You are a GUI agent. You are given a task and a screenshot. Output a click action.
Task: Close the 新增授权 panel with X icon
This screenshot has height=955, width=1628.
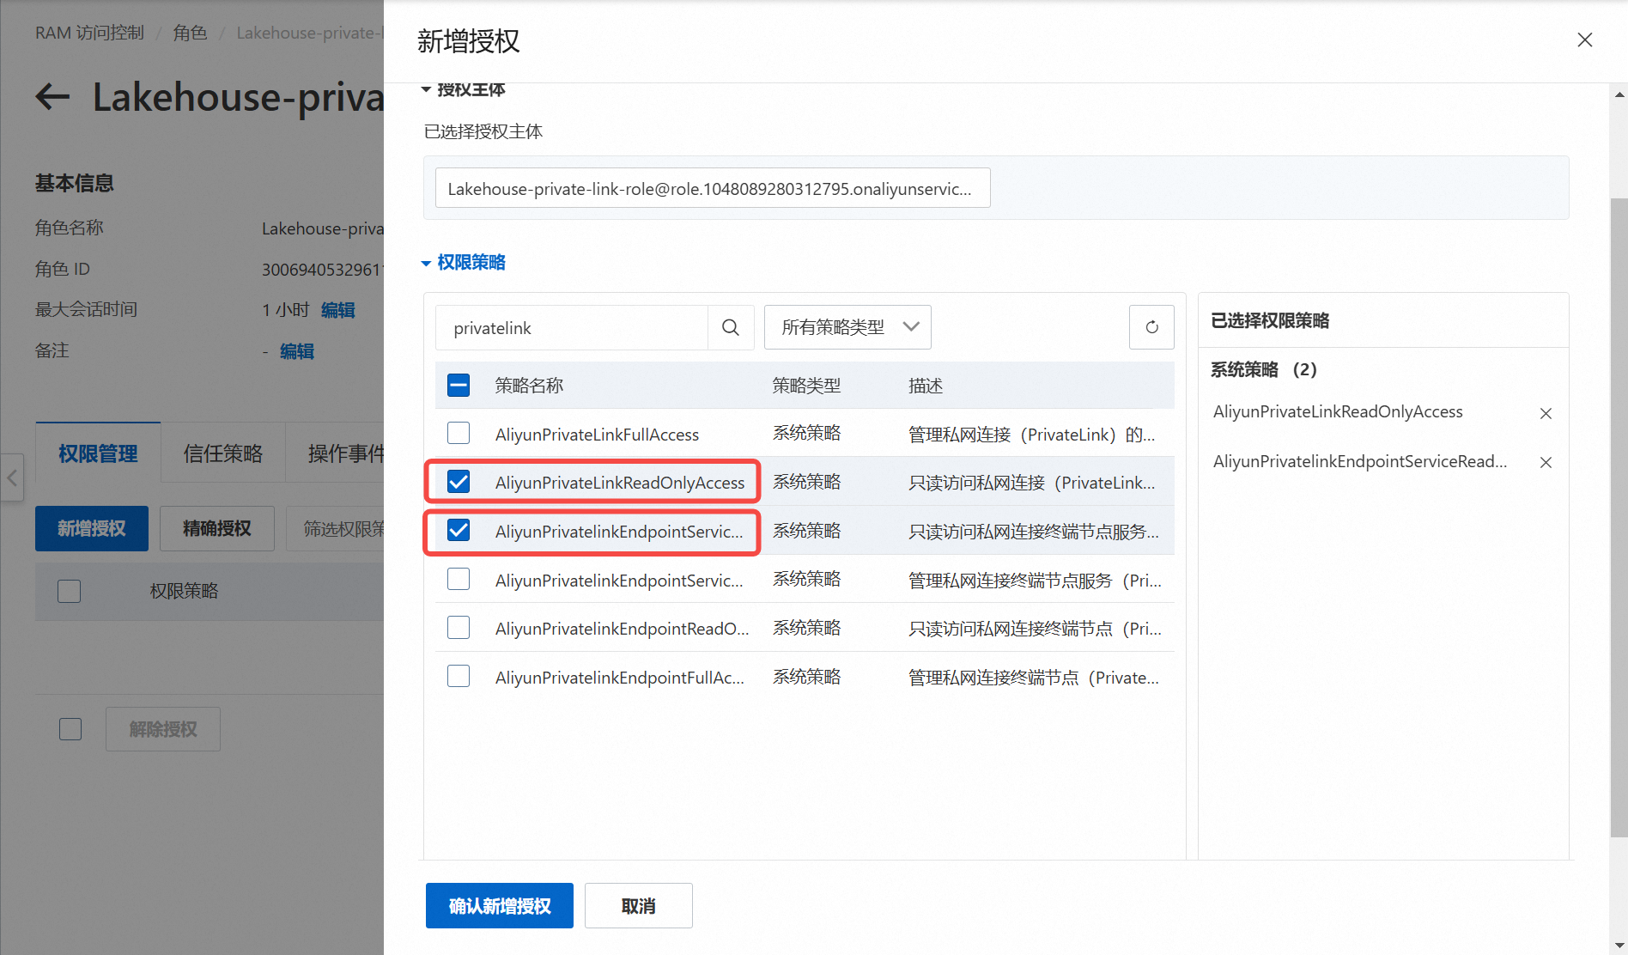pos(1584,40)
